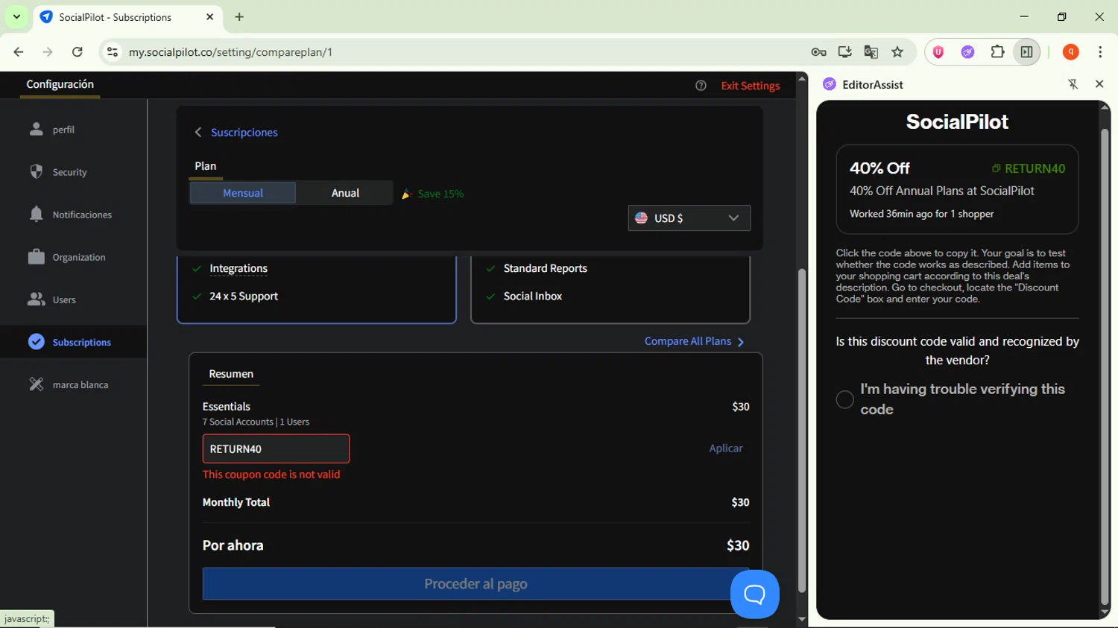Pin the EditorAssist side panel
The width and height of the screenshot is (1118, 628).
coord(1073,84)
